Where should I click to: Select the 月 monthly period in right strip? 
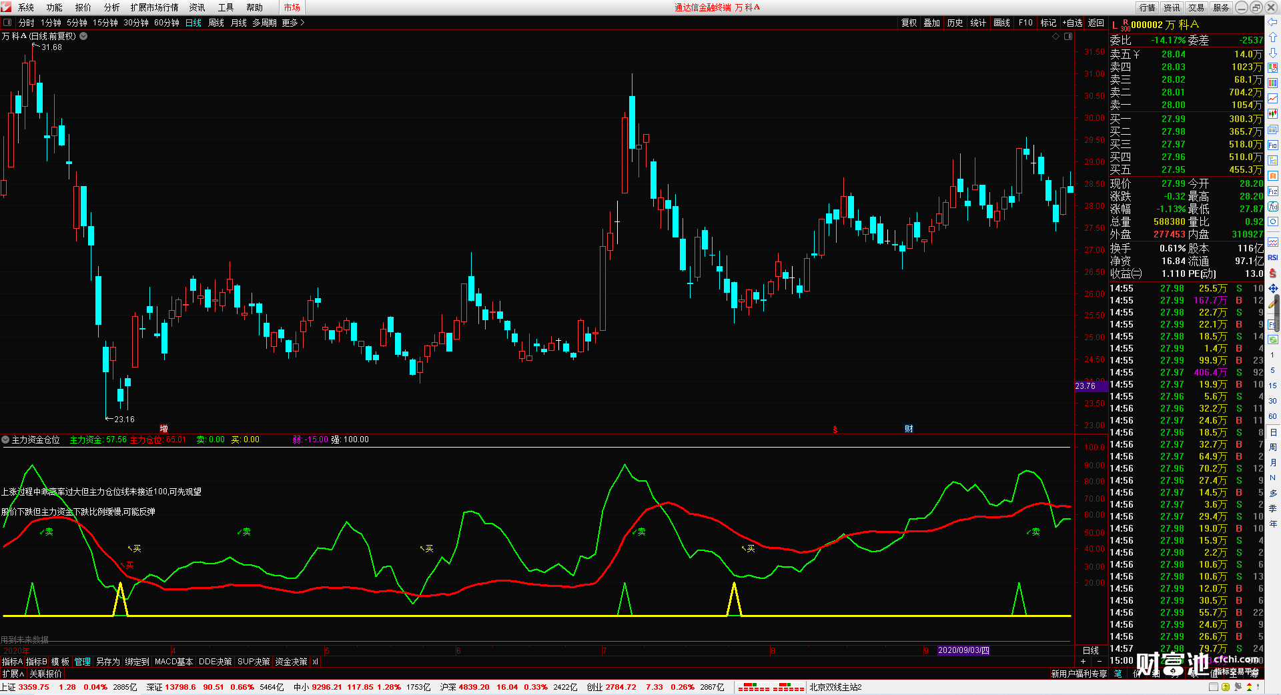click(x=1272, y=462)
